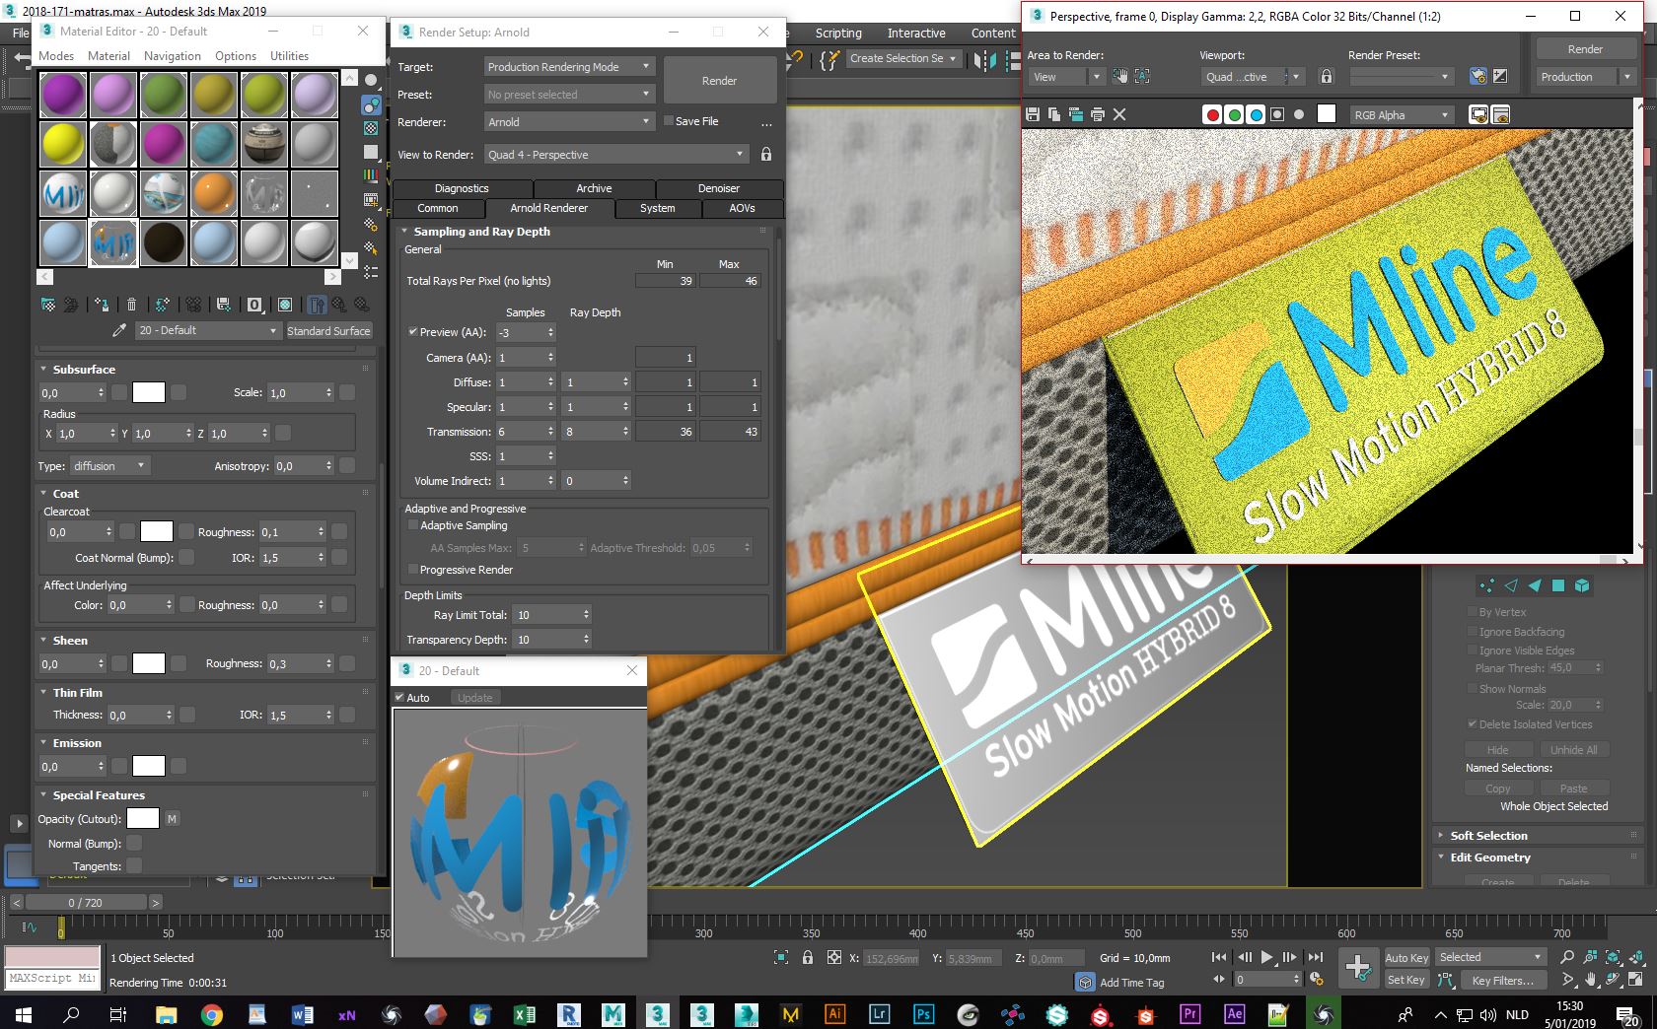Click the Set Keys large plus button

tap(1358, 968)
